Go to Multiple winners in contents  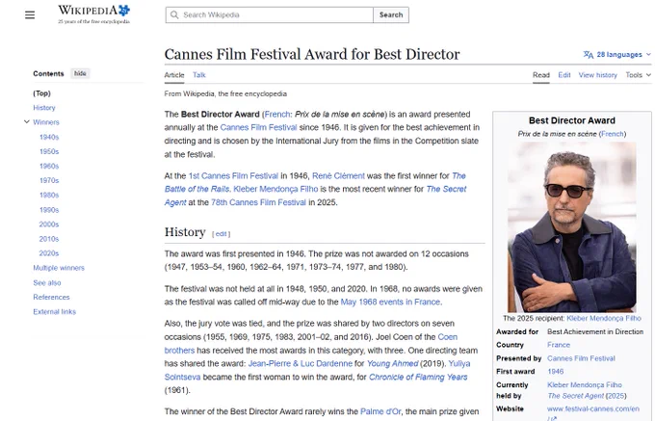[x=59, y=268]
